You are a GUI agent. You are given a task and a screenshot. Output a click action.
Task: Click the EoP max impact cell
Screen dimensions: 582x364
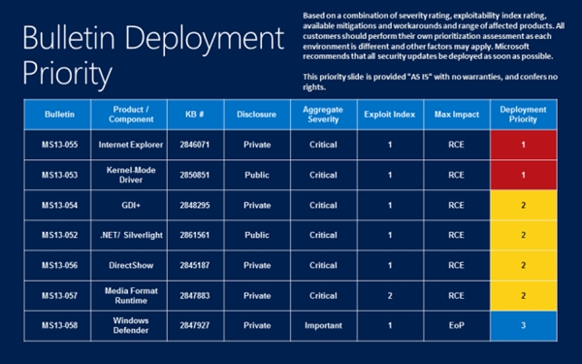457,326
